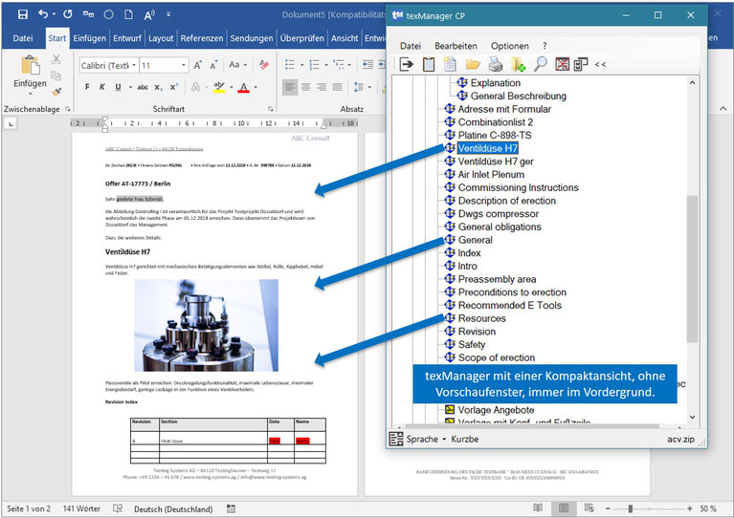Toggle superscript formatting
Screen dimensions: 734x518
click(x=173, y=87)
